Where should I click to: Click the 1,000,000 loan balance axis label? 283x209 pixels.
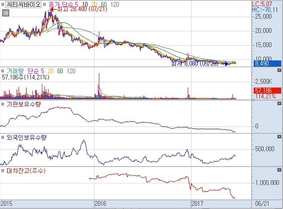267,183
